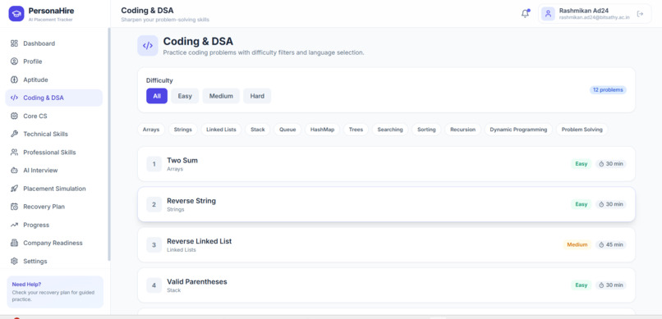This screenshot has width=662, height=319.
Task: Choose the Problem Solving topic chip
Action: [582, 130]
